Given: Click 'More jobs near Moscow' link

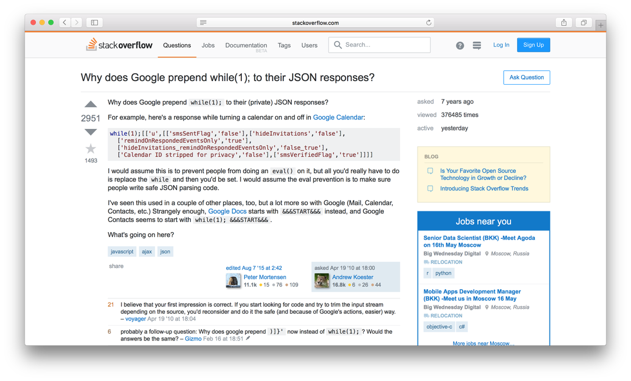Looking at the screenshot, I should 484,343.
